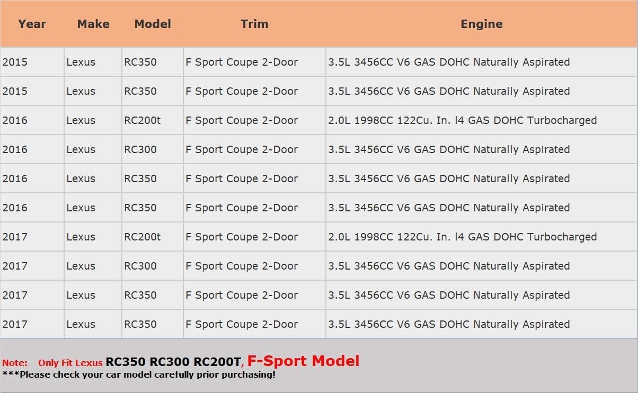This screenshot has height=393, width=638.
Task: Select the Model column header
Action: 153,24
